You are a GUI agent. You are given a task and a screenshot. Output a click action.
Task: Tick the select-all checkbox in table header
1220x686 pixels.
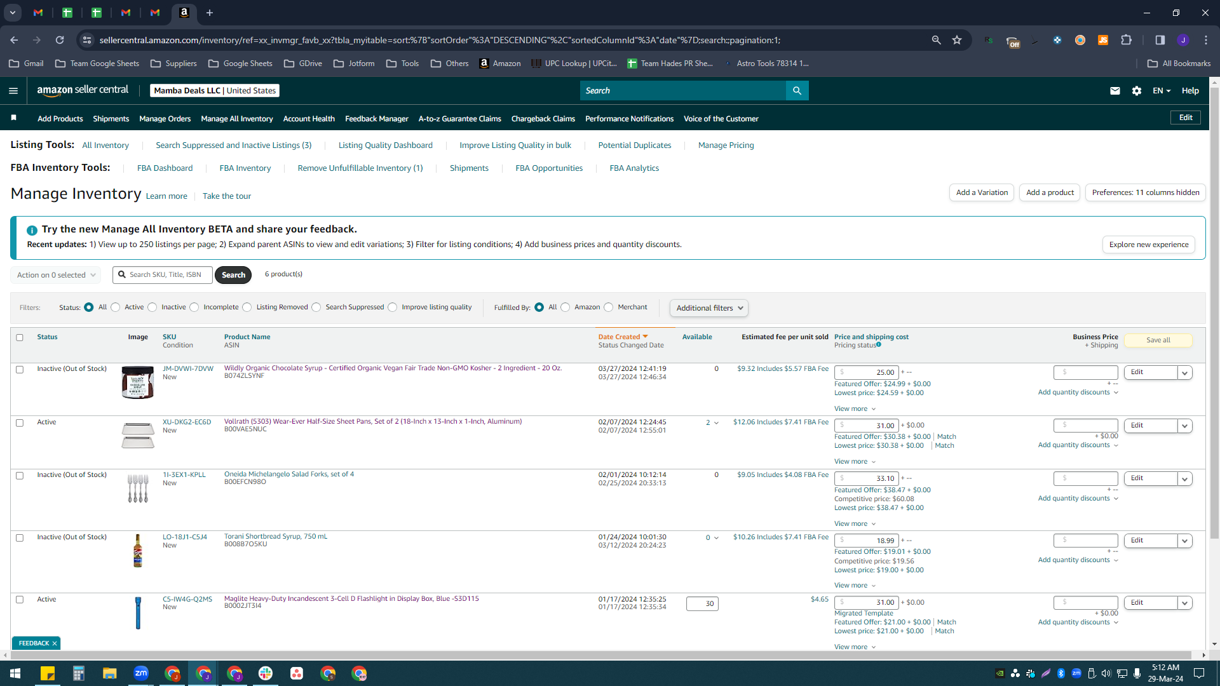[20, 337]
